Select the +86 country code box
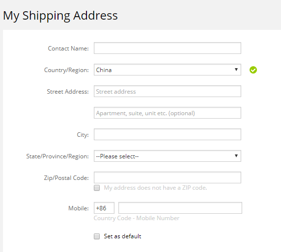Screen dimensions: 281x252 [x=104, y=208]
